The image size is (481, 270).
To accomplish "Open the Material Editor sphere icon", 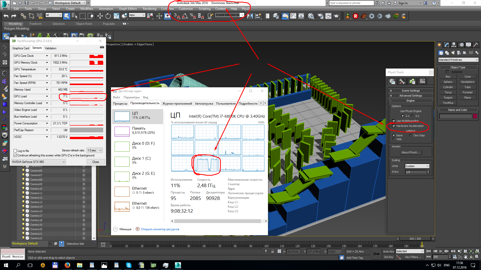I will point(311,16).
